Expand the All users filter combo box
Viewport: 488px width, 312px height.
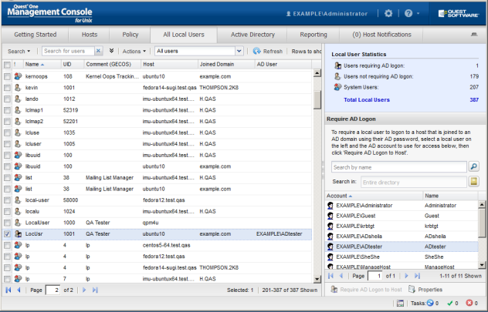[x=239, y=51]
